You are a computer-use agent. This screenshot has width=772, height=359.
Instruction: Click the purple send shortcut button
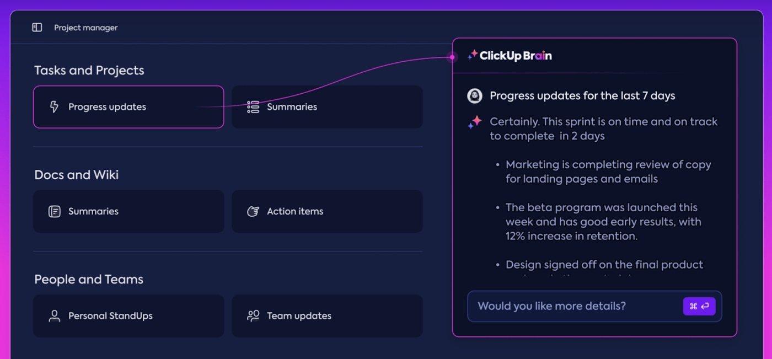(x=699, y=307)
